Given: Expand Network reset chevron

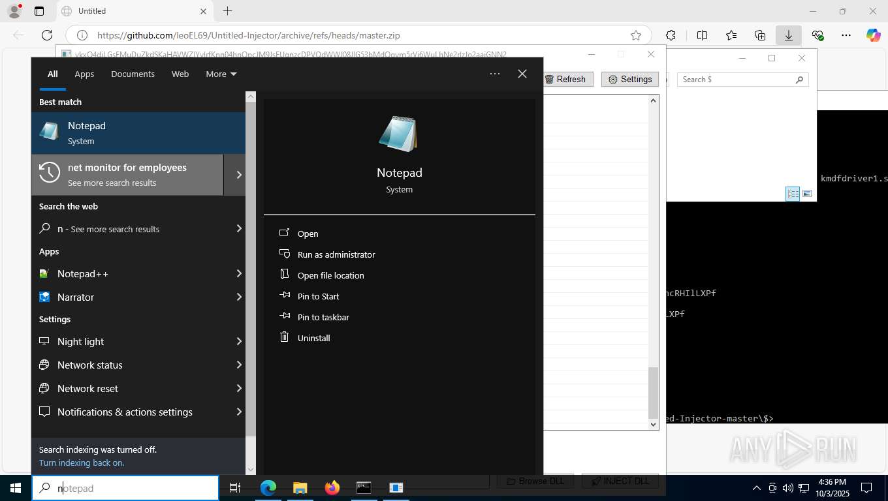Looking at the screenshot, I should (239, 388).
